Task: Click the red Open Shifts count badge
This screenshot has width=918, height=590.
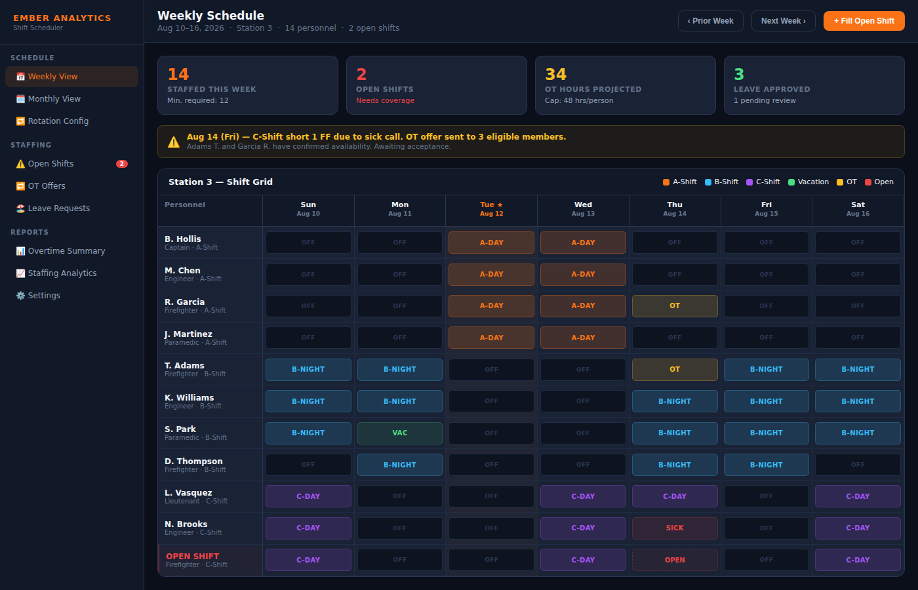Action: (x=122, y=164)
